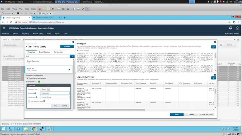This screenshot has width=242, height=136.
Task: Click the Expression field info icon
Action: pyautogui.click(x=35, y=93)
